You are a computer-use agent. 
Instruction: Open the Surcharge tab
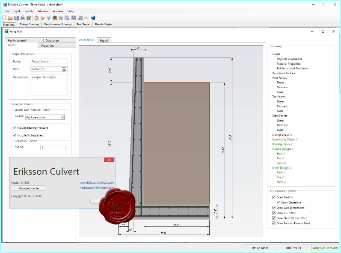click(x=52, y=40)
